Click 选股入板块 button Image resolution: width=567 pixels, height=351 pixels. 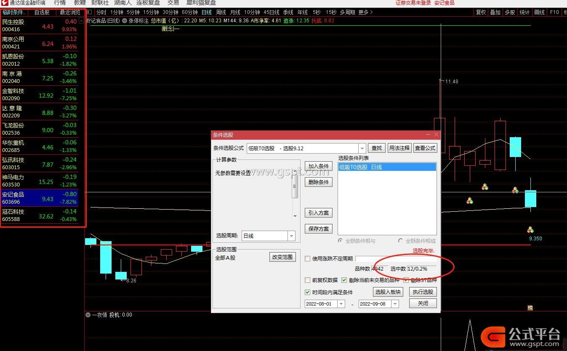click(x=388, y=292)
